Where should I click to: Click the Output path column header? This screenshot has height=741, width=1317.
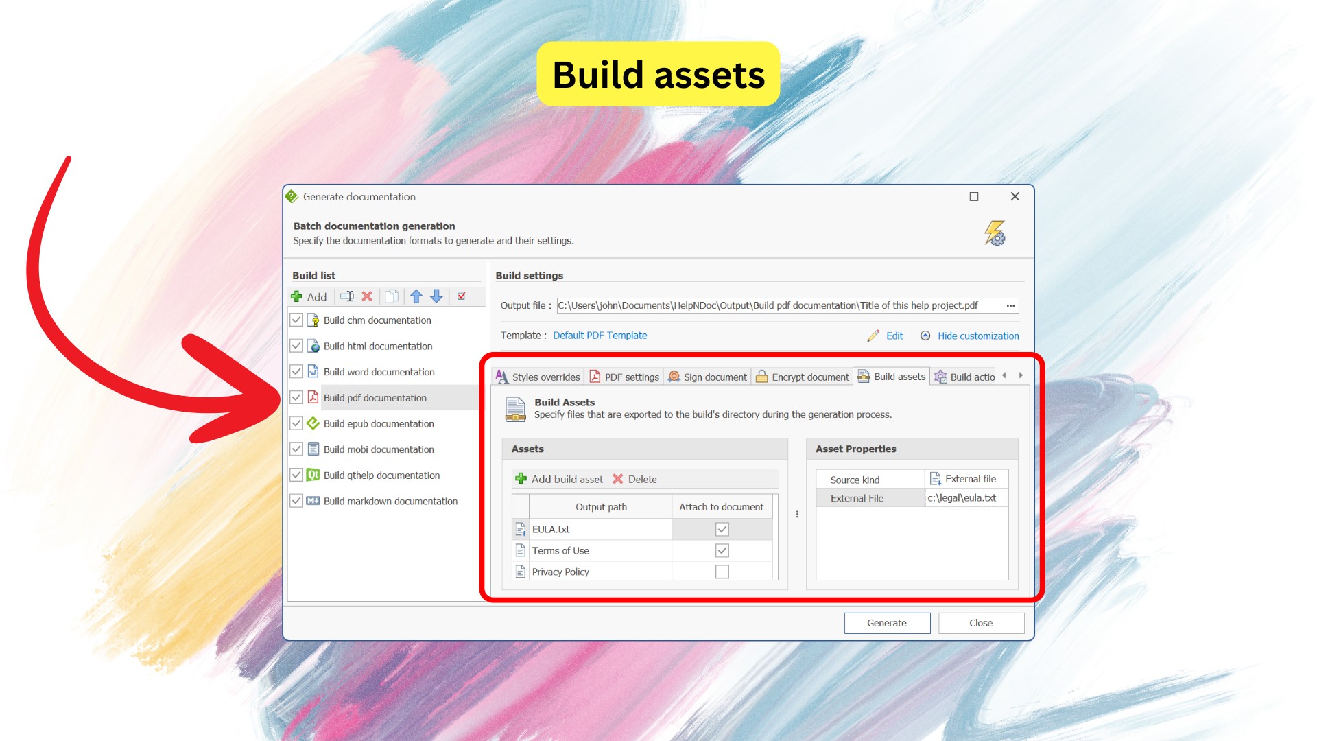(601, 507)
